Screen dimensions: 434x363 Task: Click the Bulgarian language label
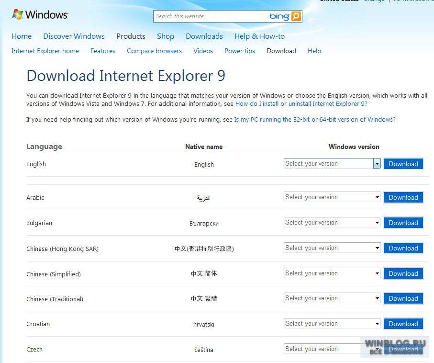click(x=39, y=223)
